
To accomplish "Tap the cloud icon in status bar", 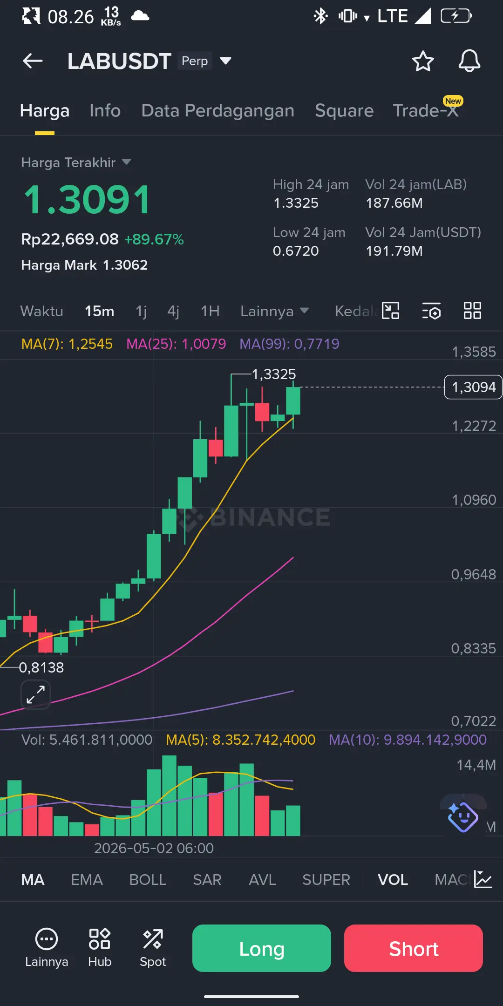I will (x=140, y=16).
